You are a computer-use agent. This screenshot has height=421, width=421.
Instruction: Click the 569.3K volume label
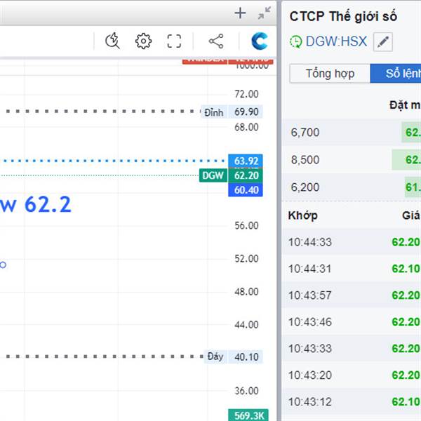coord(248,415)
